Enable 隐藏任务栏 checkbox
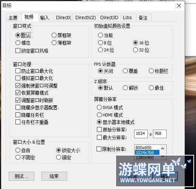Screen dimensions: 196x189 point(29,115)
